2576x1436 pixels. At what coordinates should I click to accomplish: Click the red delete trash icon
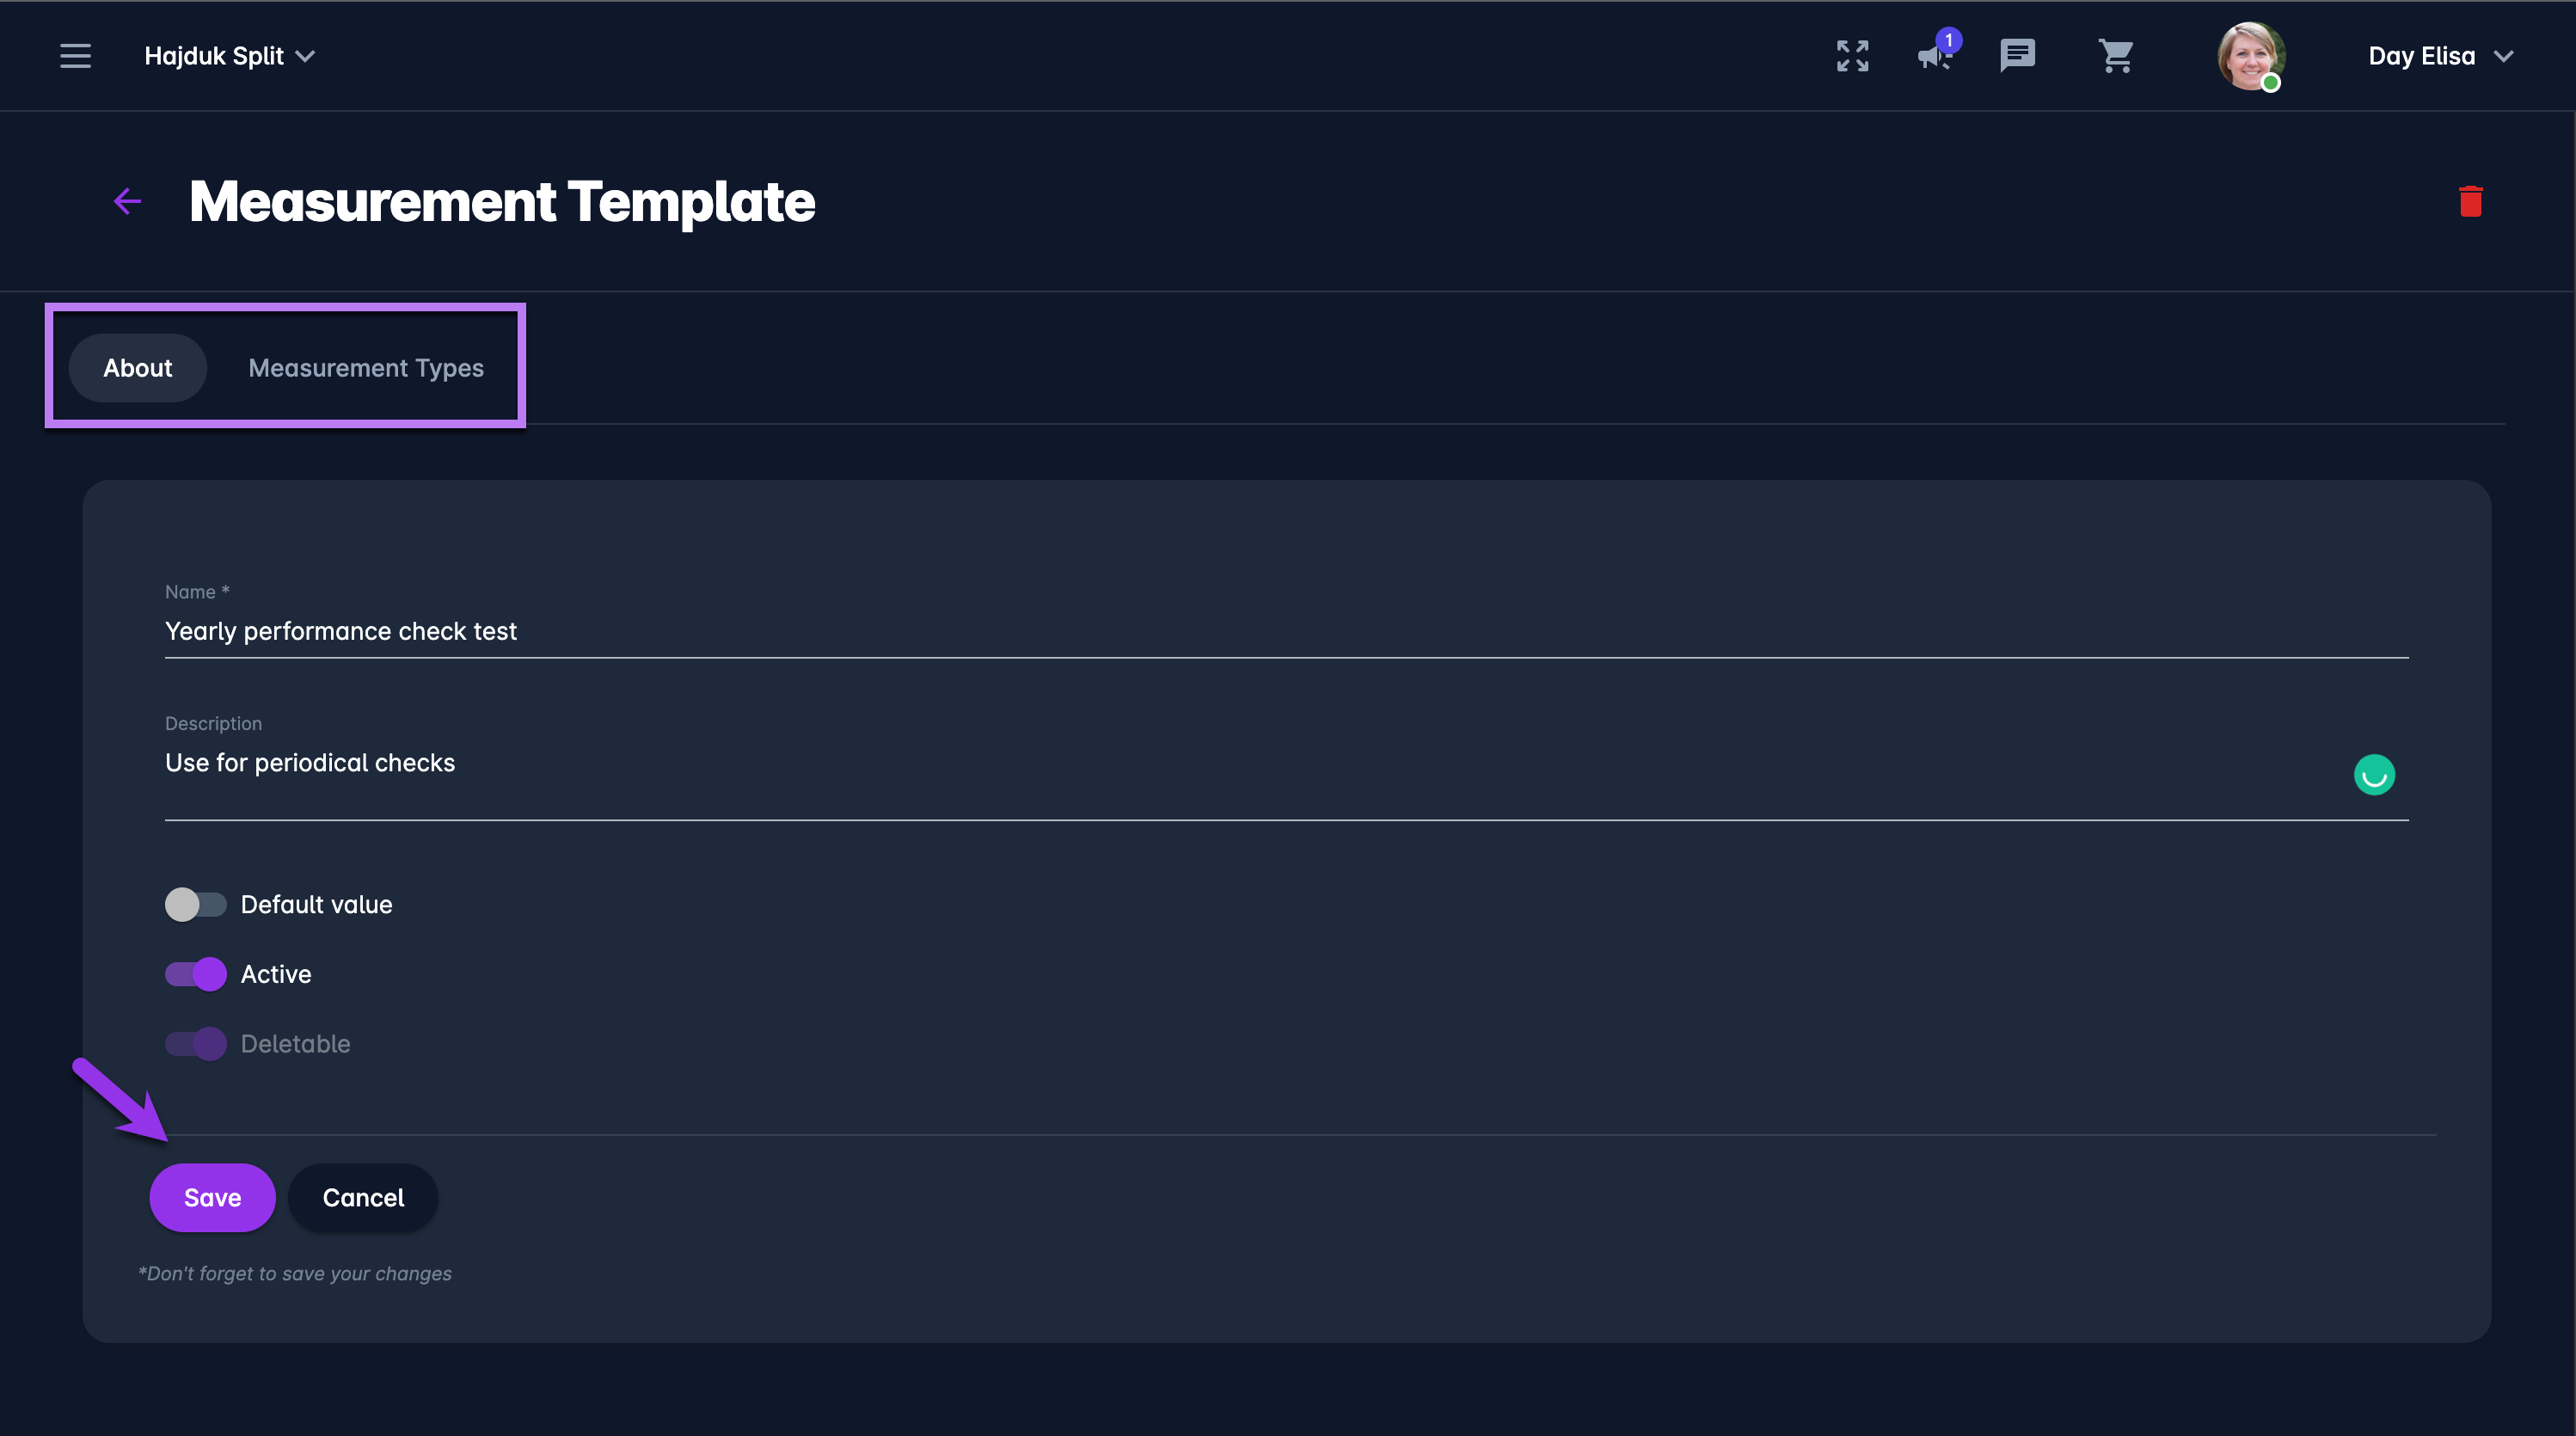coord(2470,201)
